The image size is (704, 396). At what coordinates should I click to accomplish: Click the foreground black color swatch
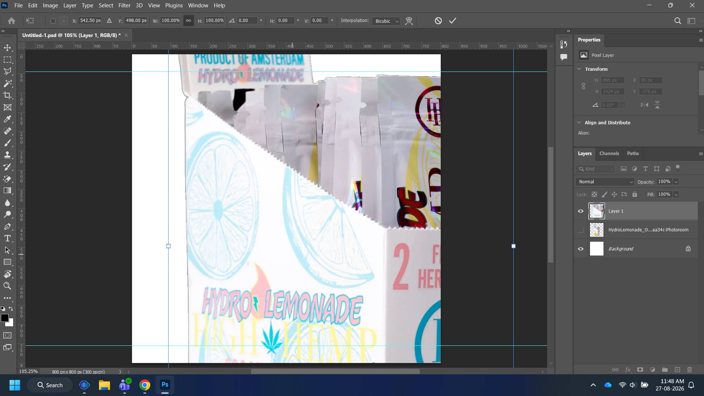[x=5, y=318]
